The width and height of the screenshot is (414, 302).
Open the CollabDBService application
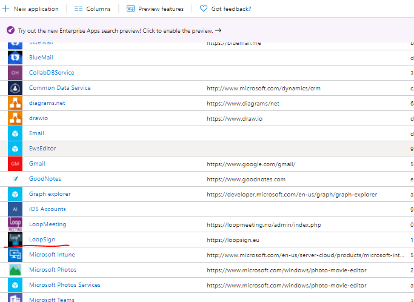(x=52, y=72)
